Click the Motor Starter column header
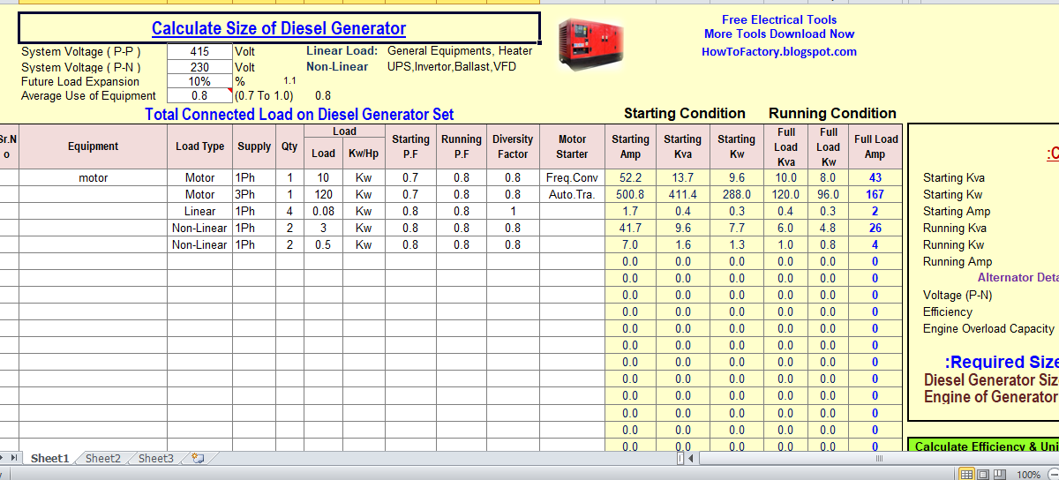Image resolution: width=1059 pixels, height=480 pixels. [x=572, y=146]
